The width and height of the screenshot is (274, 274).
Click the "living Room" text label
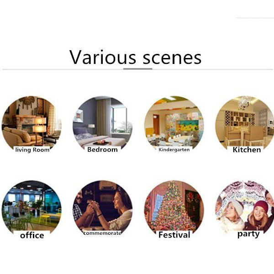pyautogui.click(x=32, y=150)
